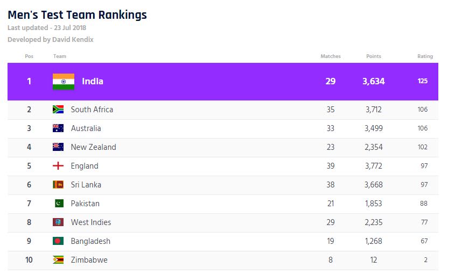The width and height of the screenshot is (455, 275).
Task: Click the India flag icon
Action: pyautogui.click(x=64, y=81)
